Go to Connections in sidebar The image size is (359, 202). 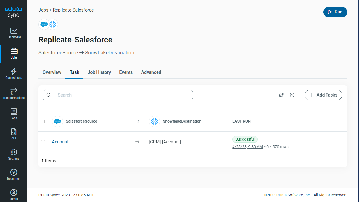click(x=13, y=74)
